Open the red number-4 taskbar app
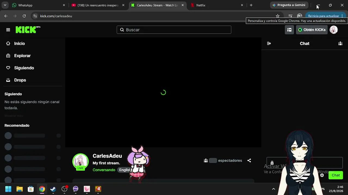The image size is (348, 195). pyautogui.click(x=98, y=189)
